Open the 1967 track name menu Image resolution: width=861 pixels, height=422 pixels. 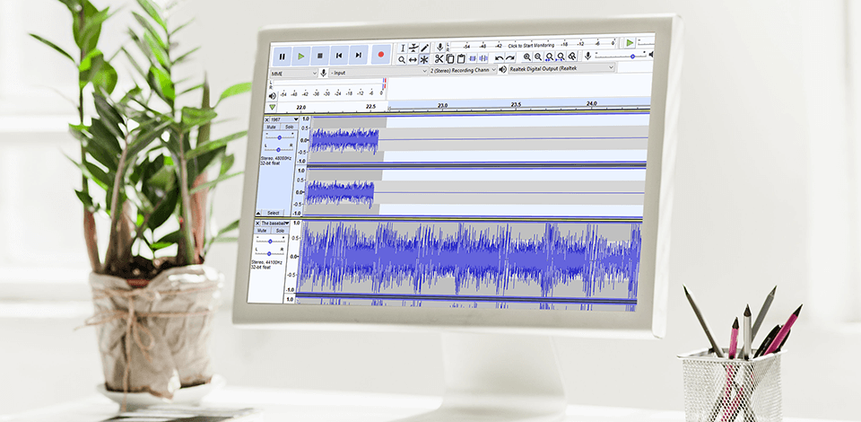(x=284, y=119)
